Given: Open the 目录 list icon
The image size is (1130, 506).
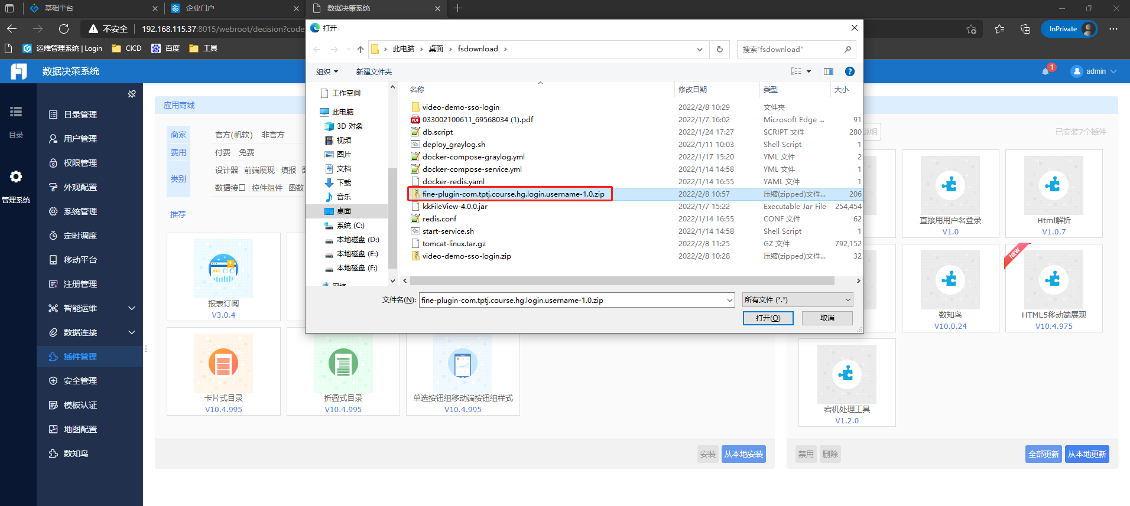Looking at the screenshot, I should pos(16,112).
